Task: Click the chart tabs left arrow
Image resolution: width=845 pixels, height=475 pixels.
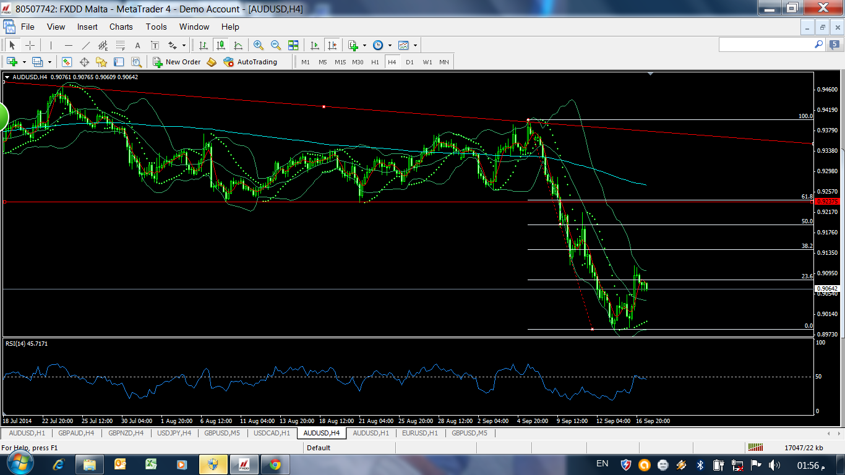Action: coord(829,433)
